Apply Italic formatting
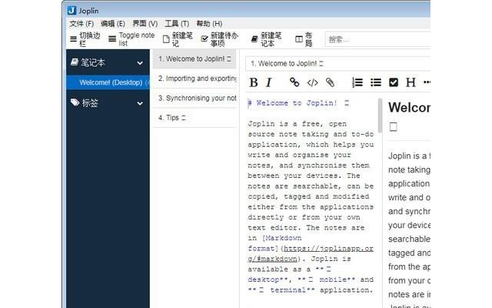Viewport: 492px width, 308px height. point(268,82)
